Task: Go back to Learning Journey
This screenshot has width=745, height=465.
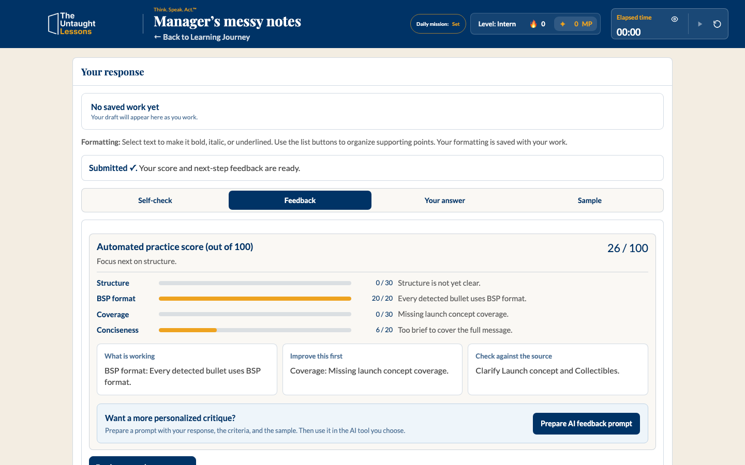Action: (202, 37)
